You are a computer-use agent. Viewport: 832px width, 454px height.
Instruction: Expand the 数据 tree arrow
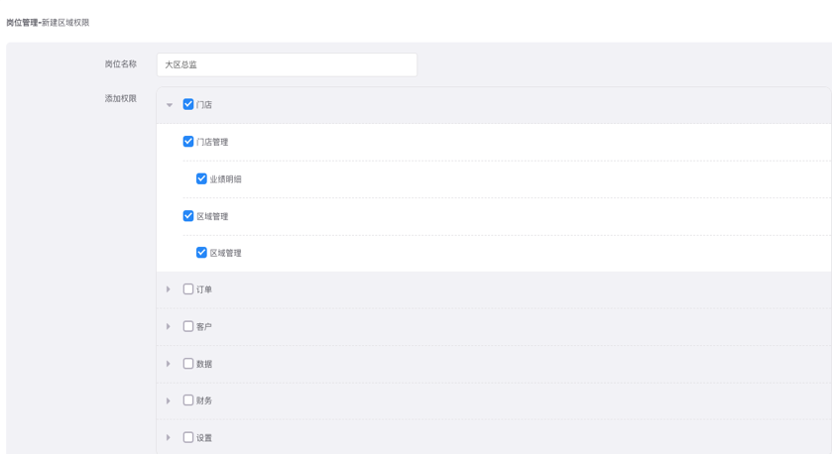169,364
